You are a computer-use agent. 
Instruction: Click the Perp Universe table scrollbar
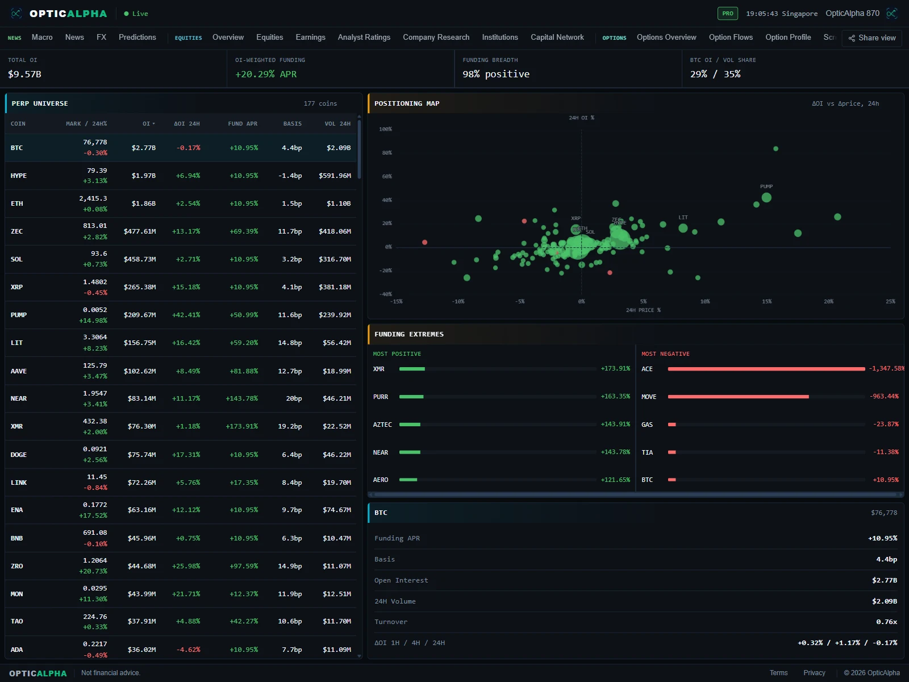coord(359,149)
